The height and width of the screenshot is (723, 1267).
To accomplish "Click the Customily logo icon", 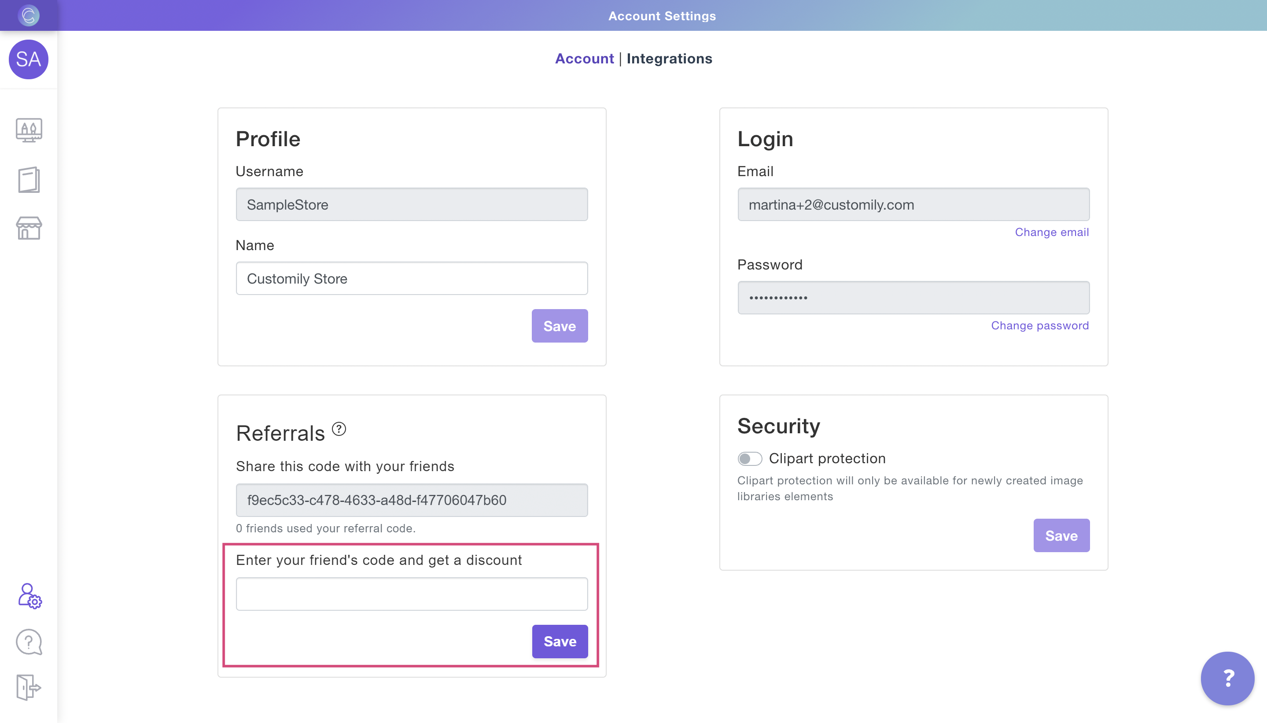I will [x=28, y=15].
